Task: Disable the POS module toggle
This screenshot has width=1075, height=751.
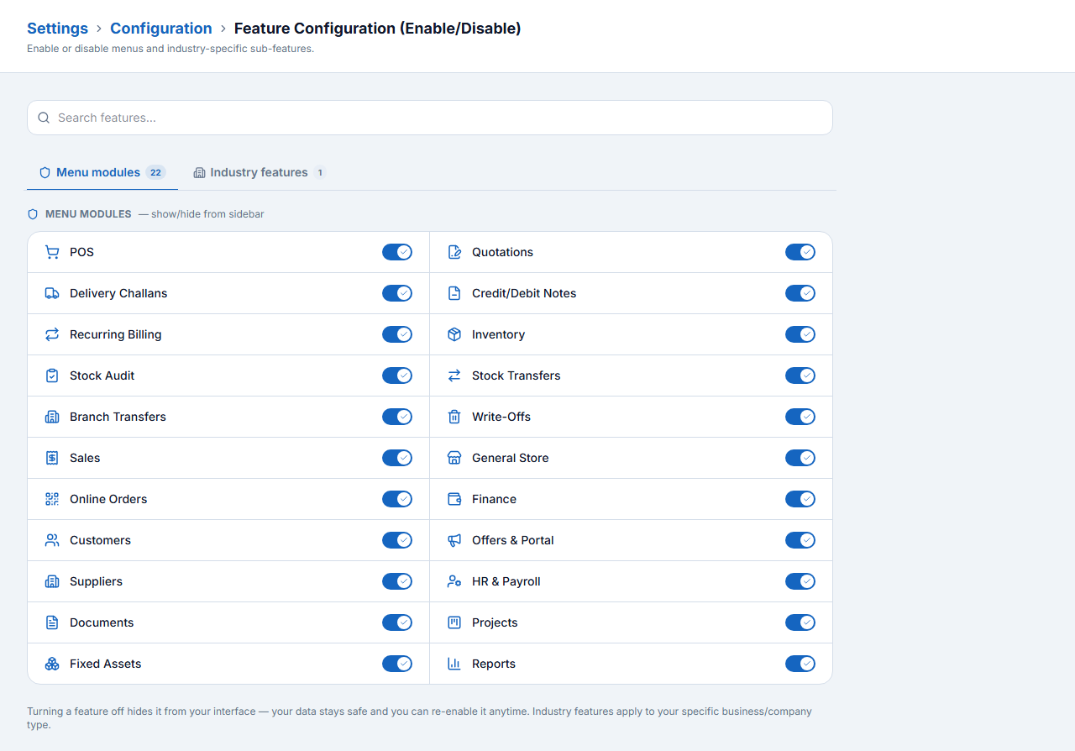Action: [397, 252]
